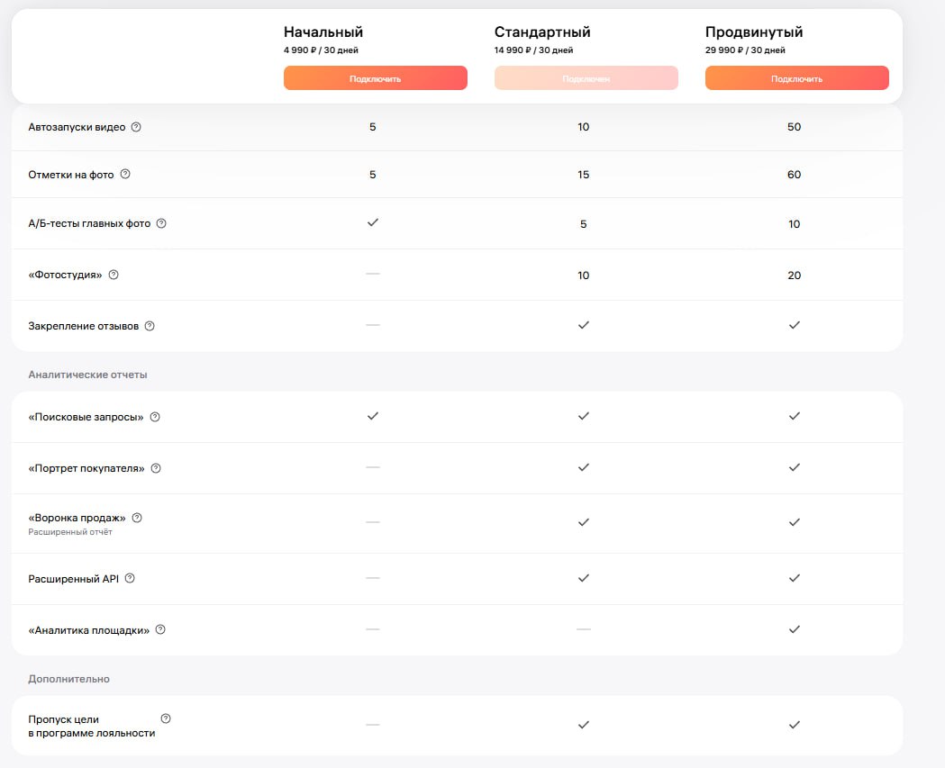
Task: Open help for А/Б-тесты главных фото
Action: tap(161, 223)
